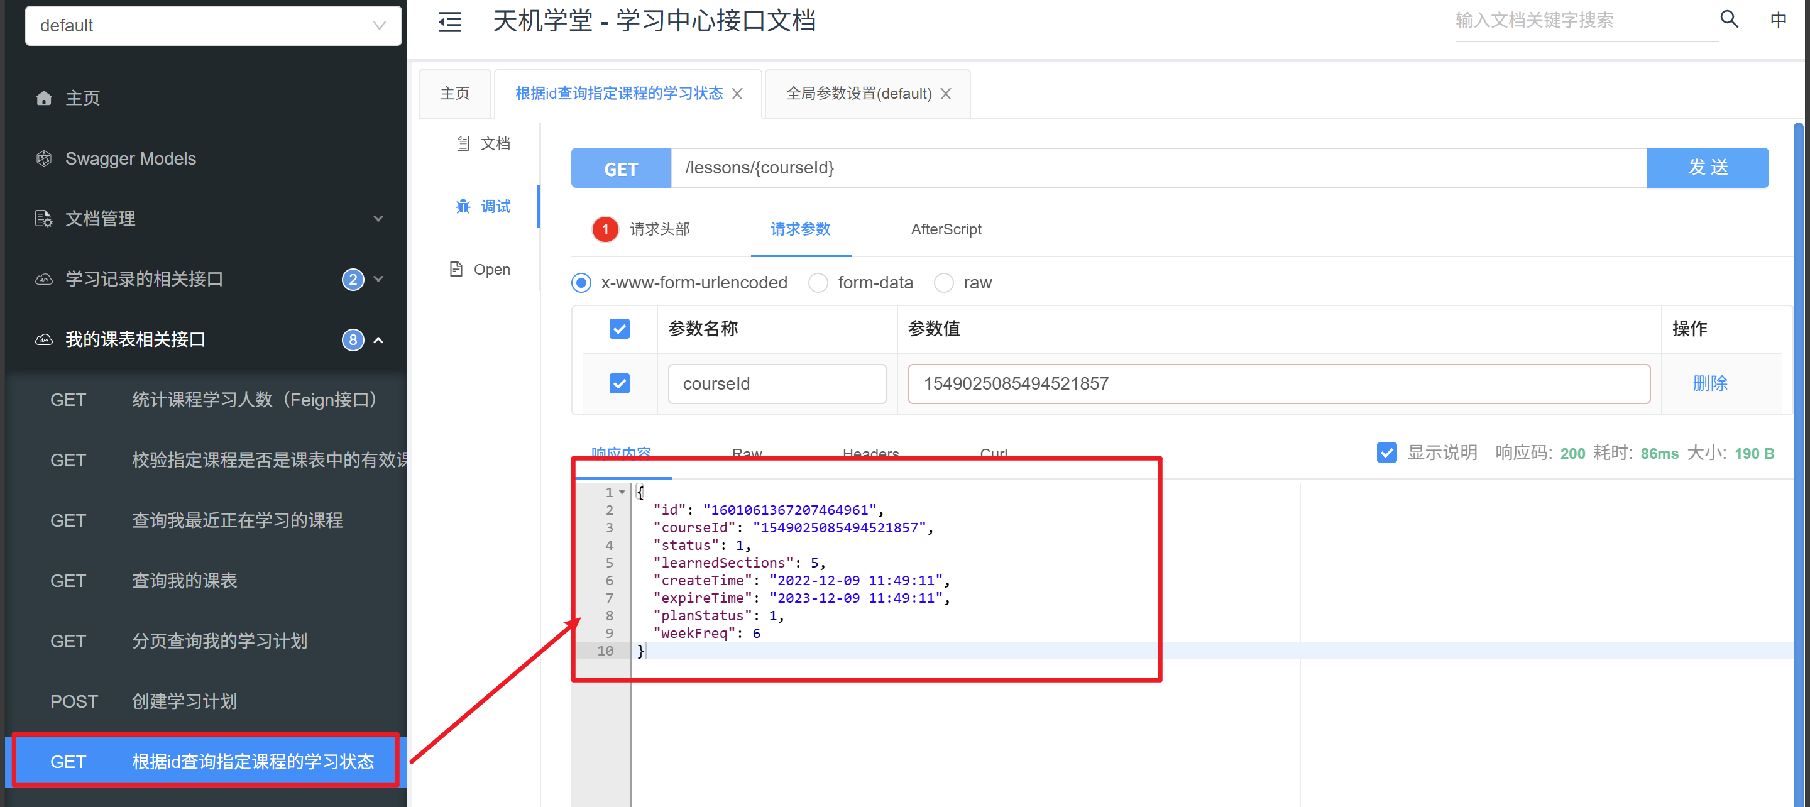This screenshot has height=807, width=1810.
Task: Select the form-data radio button
Action: [818, 283]
